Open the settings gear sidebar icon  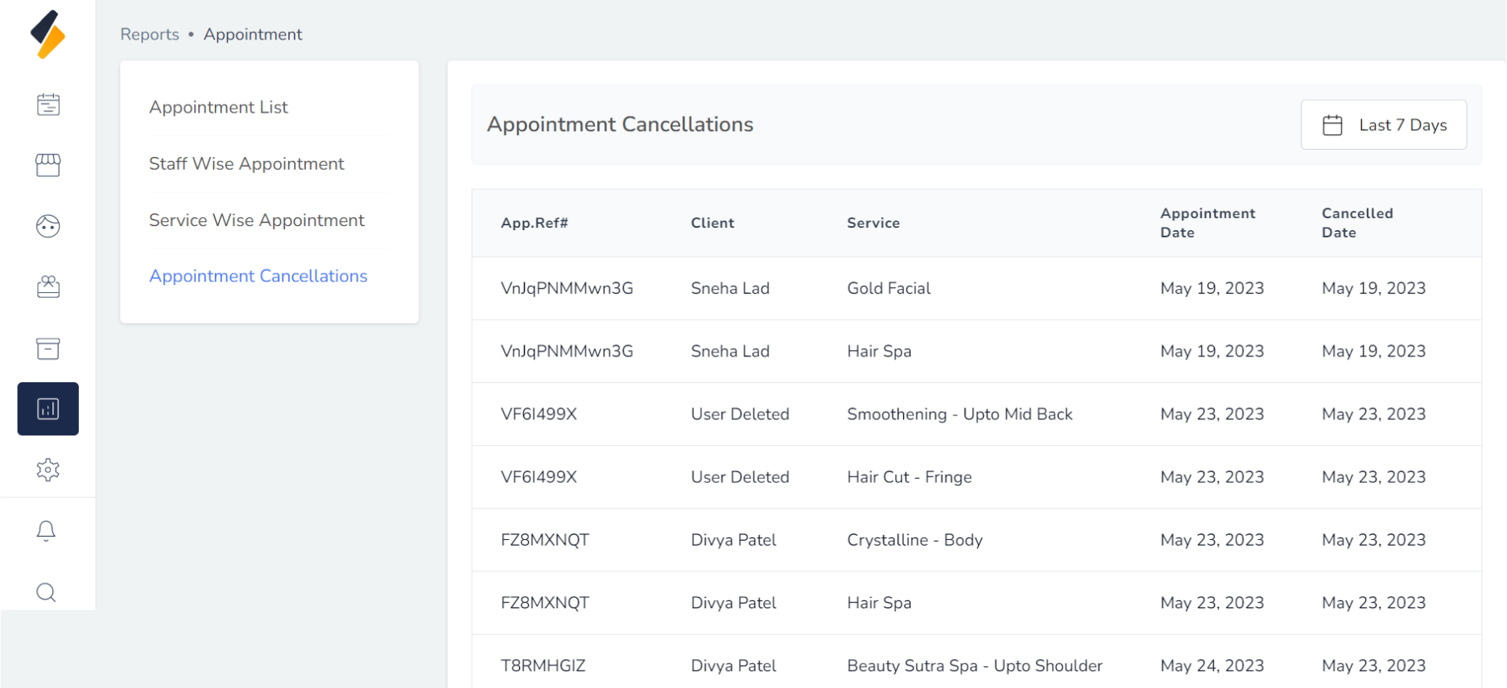tap(48, 470)
